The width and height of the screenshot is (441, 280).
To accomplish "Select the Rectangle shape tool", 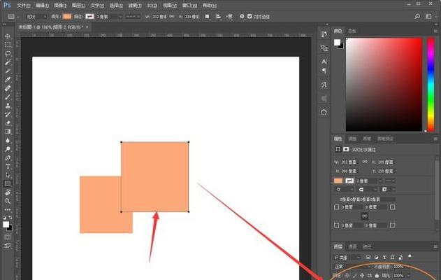I will click(x=8, y=183).
